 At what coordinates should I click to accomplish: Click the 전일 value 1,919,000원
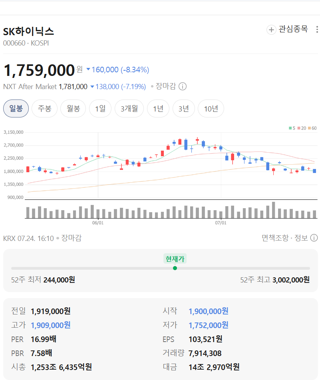click(x=51, y=311)
